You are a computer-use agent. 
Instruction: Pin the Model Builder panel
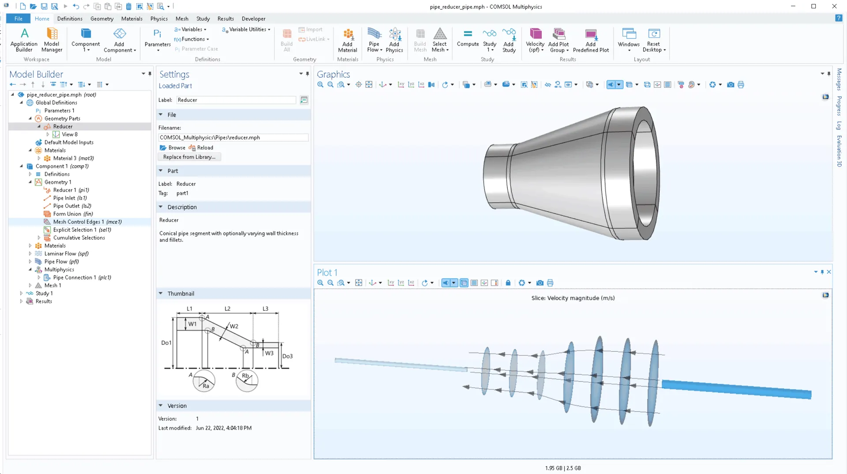[x=150, y=74]
